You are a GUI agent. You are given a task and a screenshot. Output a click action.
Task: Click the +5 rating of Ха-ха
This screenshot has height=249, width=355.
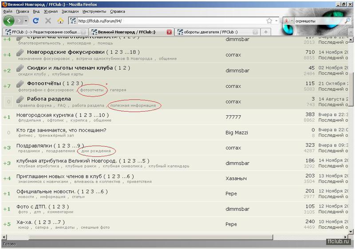click(7, 224)
